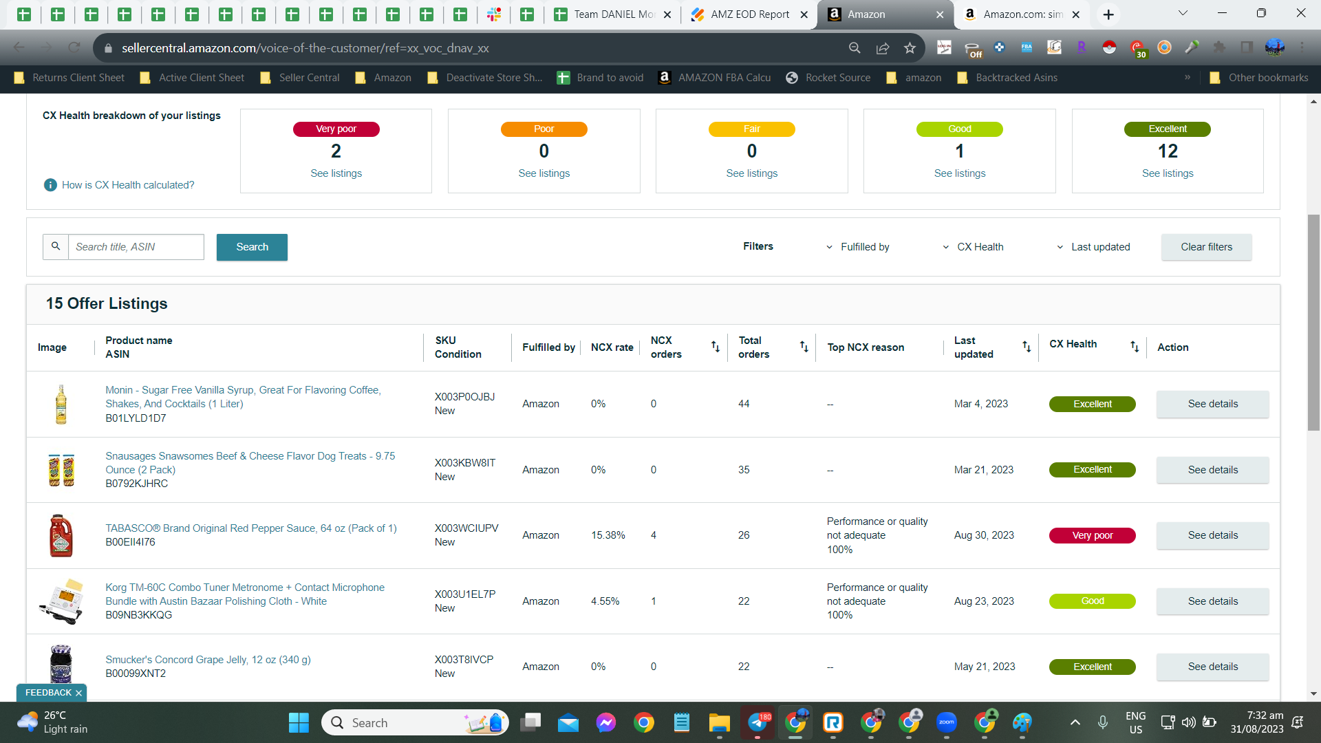
Task: Open the Light rain weather widget
Action: tap(53, 722)
